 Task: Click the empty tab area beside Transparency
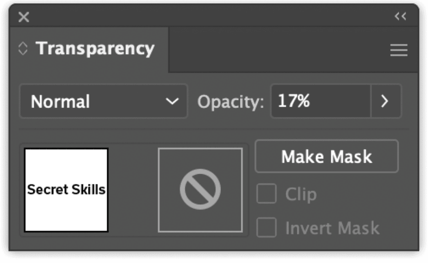276,50
